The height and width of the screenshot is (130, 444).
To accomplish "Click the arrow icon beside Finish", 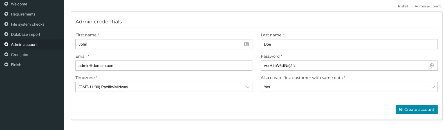I will coord(6,65).
